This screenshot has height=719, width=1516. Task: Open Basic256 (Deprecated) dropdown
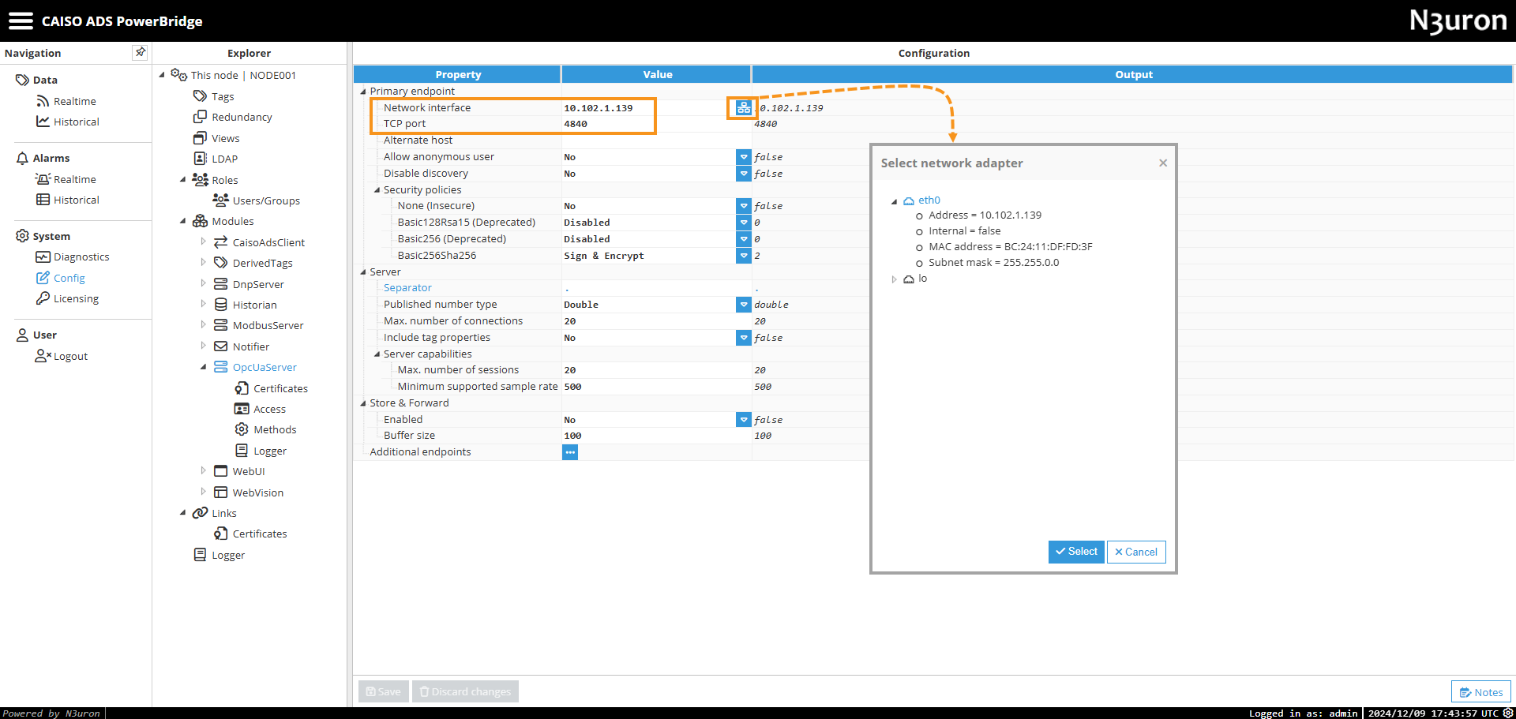[x=743, y=239]
